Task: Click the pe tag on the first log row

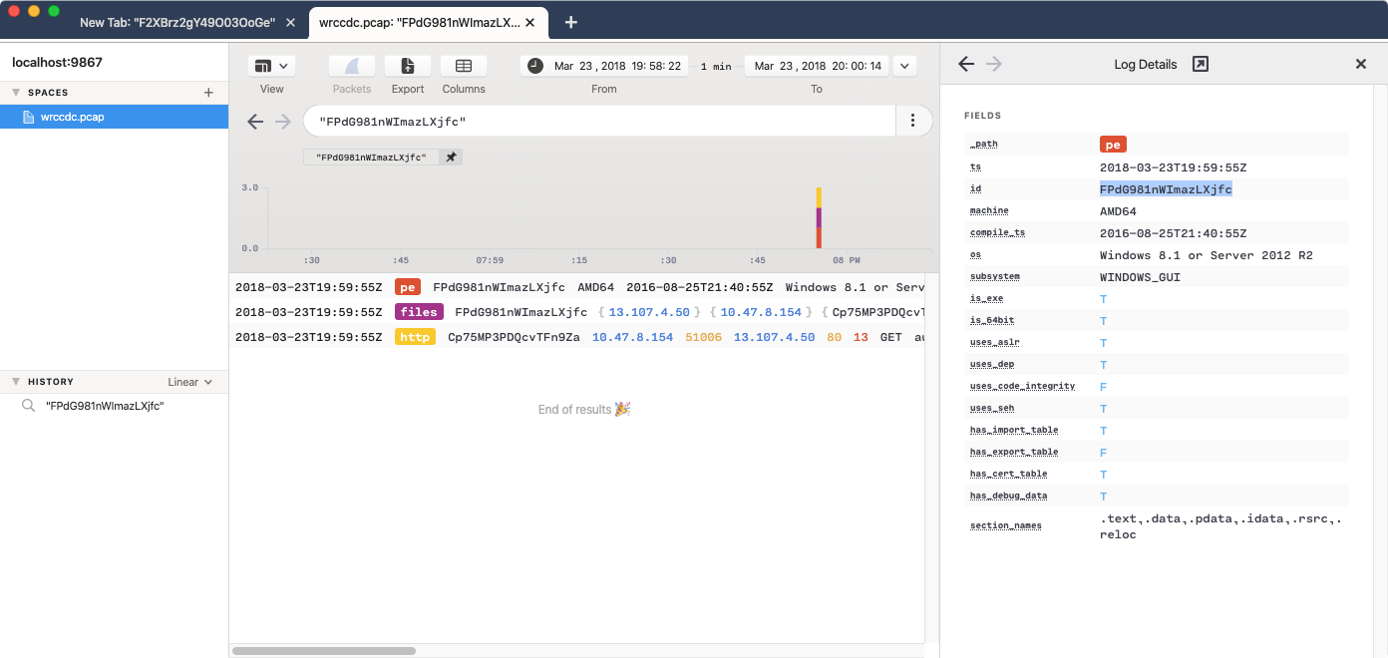Action: pos(407,287)
